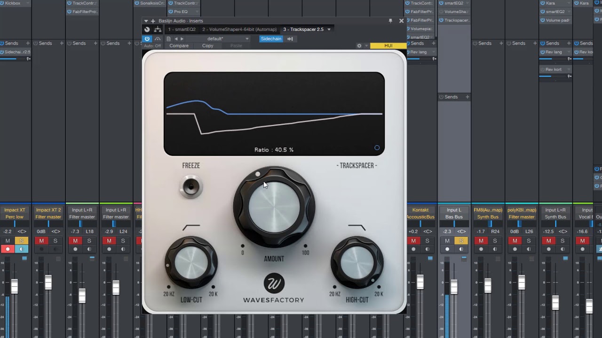Mute the Input L Bas Bus channel
Image resolution: width=602 pixels, height=338 pixels.
(447, 241)
